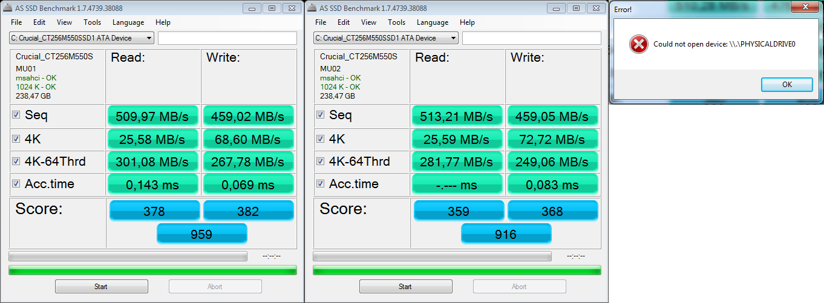Open Language menu in left window
Viewport: 824px width, 303px height.
click(x=128, y=22)
